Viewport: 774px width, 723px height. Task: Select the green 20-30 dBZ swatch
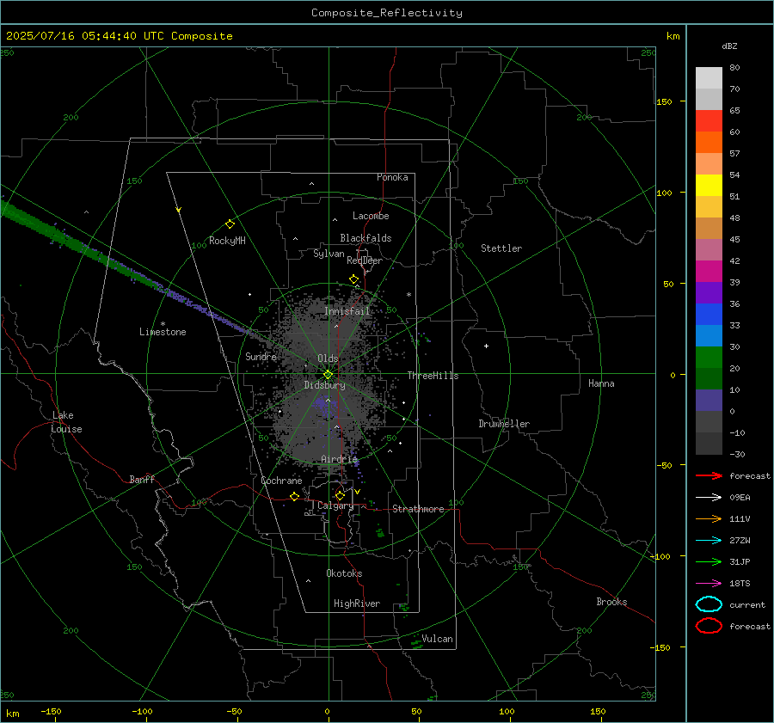709,358
